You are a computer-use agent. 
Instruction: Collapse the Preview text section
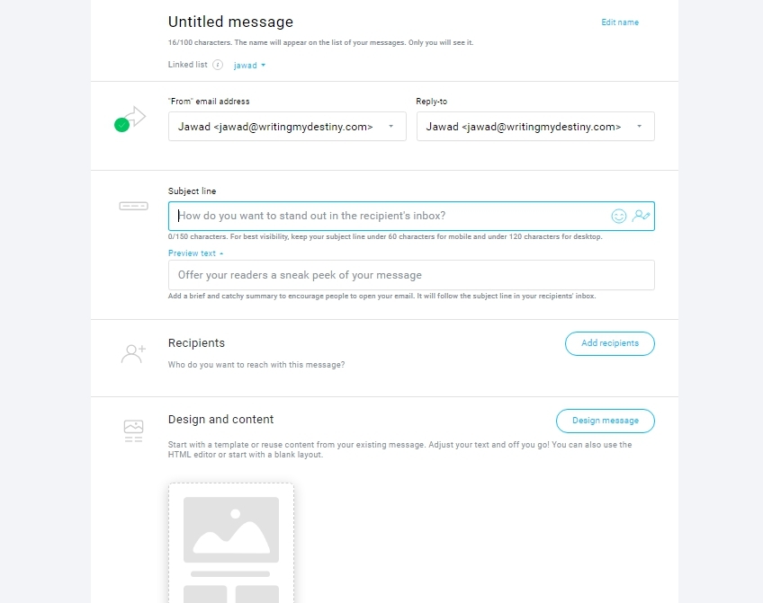point(195,253)
